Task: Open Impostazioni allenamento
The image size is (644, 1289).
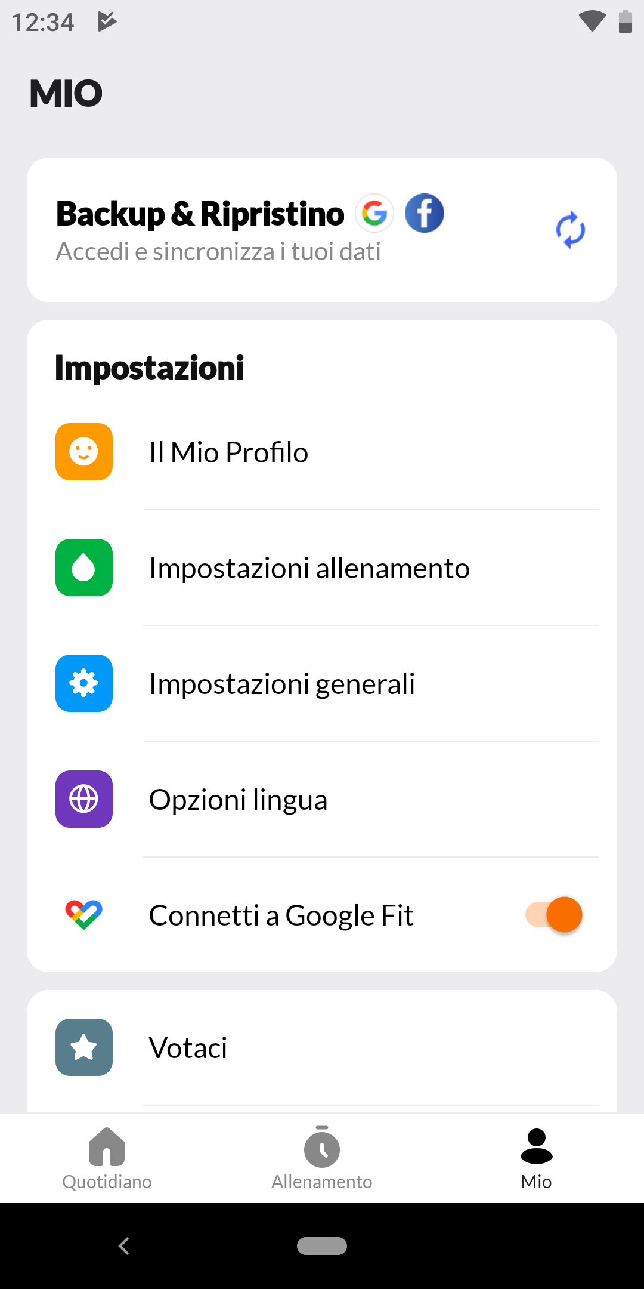Action: pyautogui.click(x=322, y=568)
